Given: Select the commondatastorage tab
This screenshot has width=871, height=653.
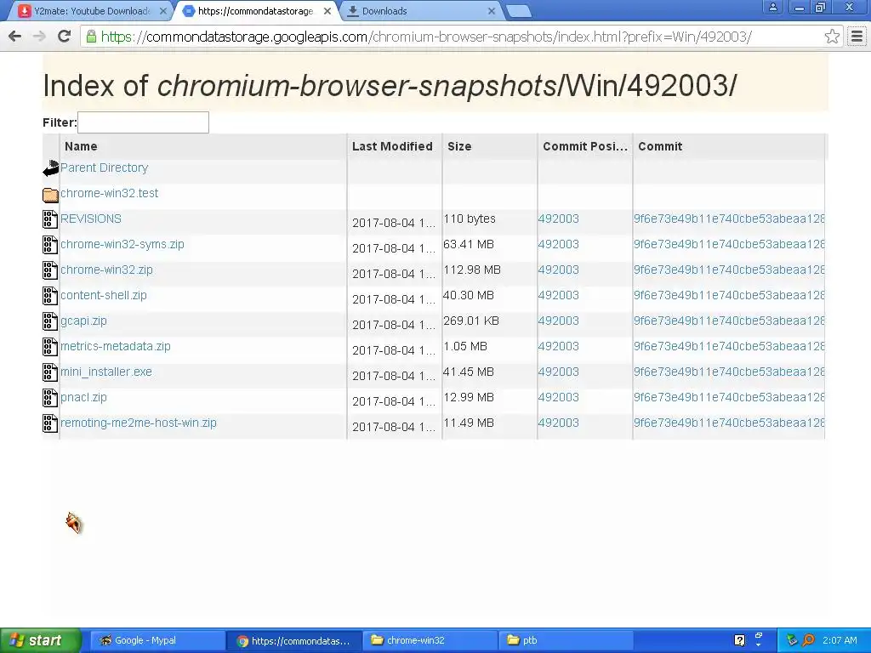Looking at the screenshot, I should (x=255, y=10).
